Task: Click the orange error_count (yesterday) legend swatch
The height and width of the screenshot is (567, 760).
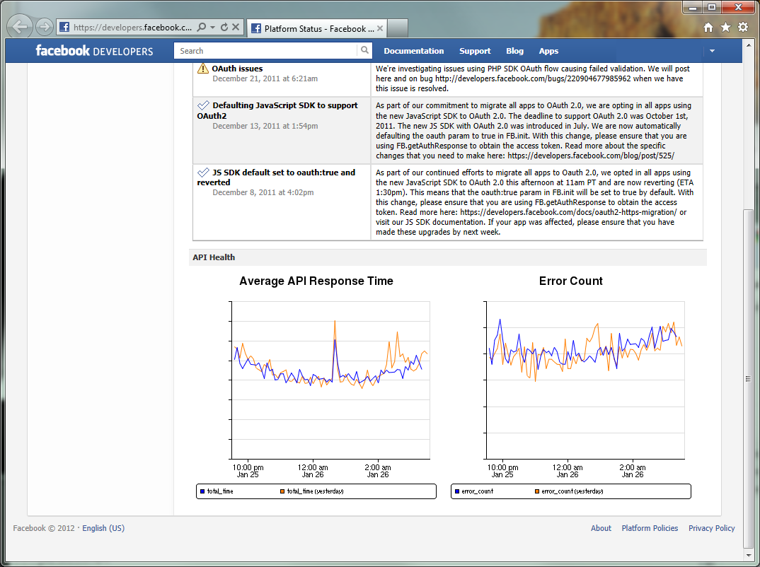Action: point(536,491)
